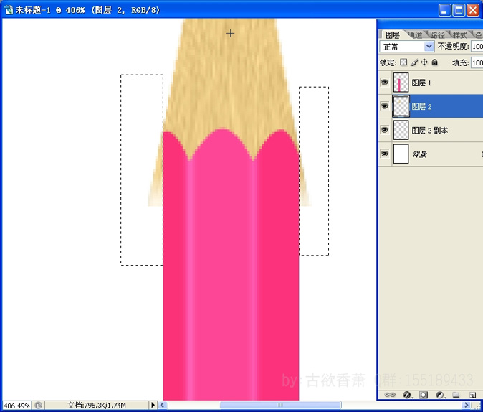Select the 图层 1 layer thumbnail
This screenshot has width=483, height=412.
pos(401,83)
